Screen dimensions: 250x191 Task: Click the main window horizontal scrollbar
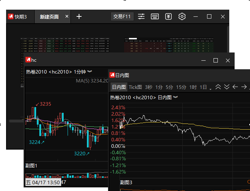16,121
